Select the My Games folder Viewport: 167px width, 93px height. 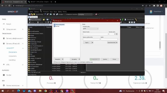(x=33, y=62)
